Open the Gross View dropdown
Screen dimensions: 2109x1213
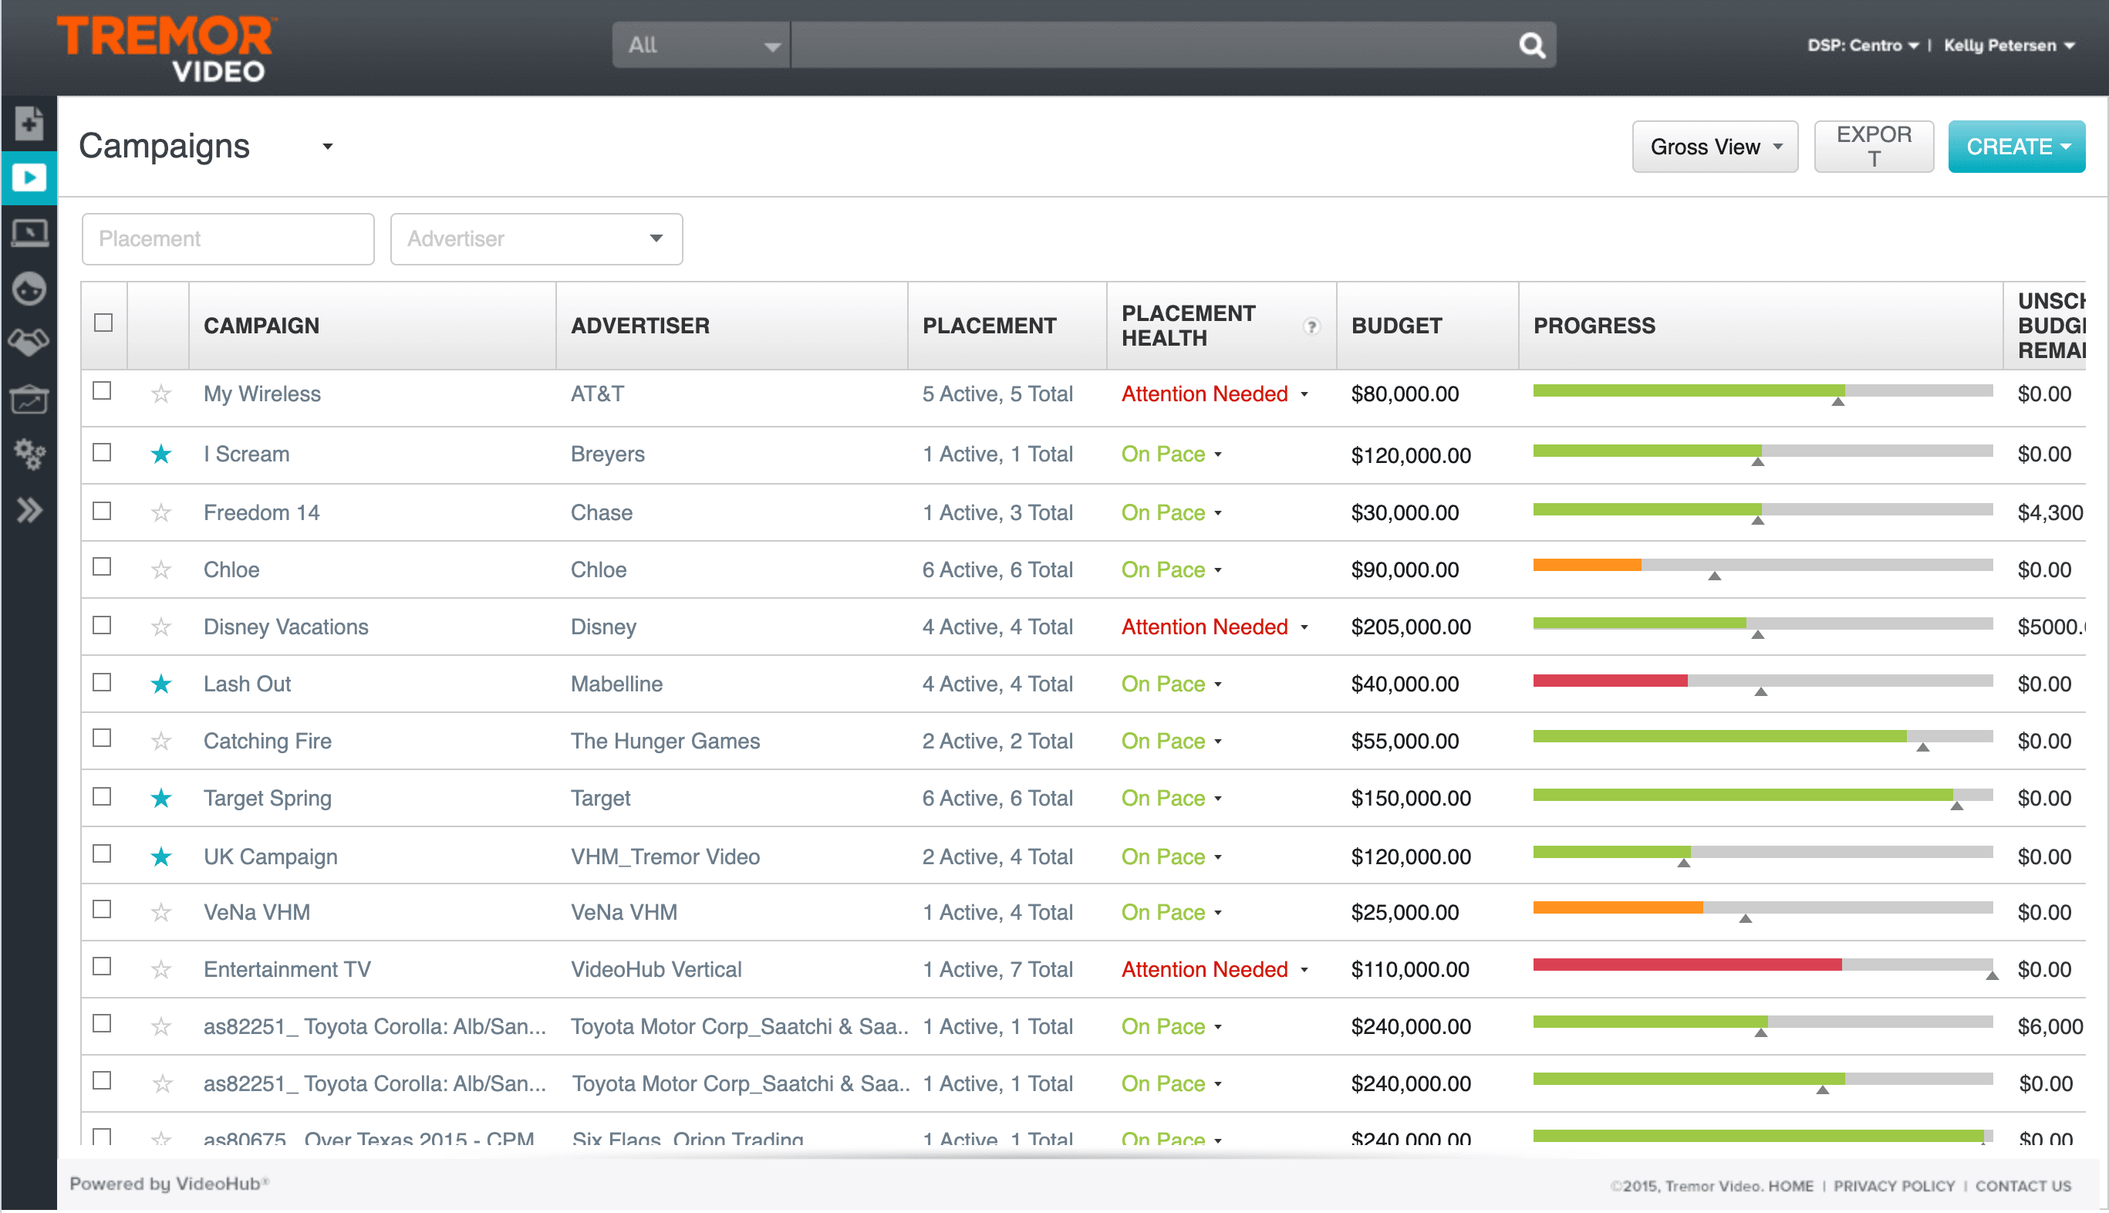click(x=1714, y=147)
